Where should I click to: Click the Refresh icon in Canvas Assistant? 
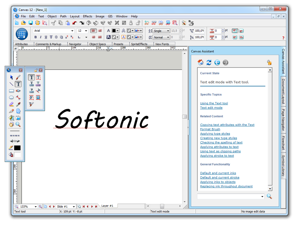pyautogui.click(x=209, y=62)
